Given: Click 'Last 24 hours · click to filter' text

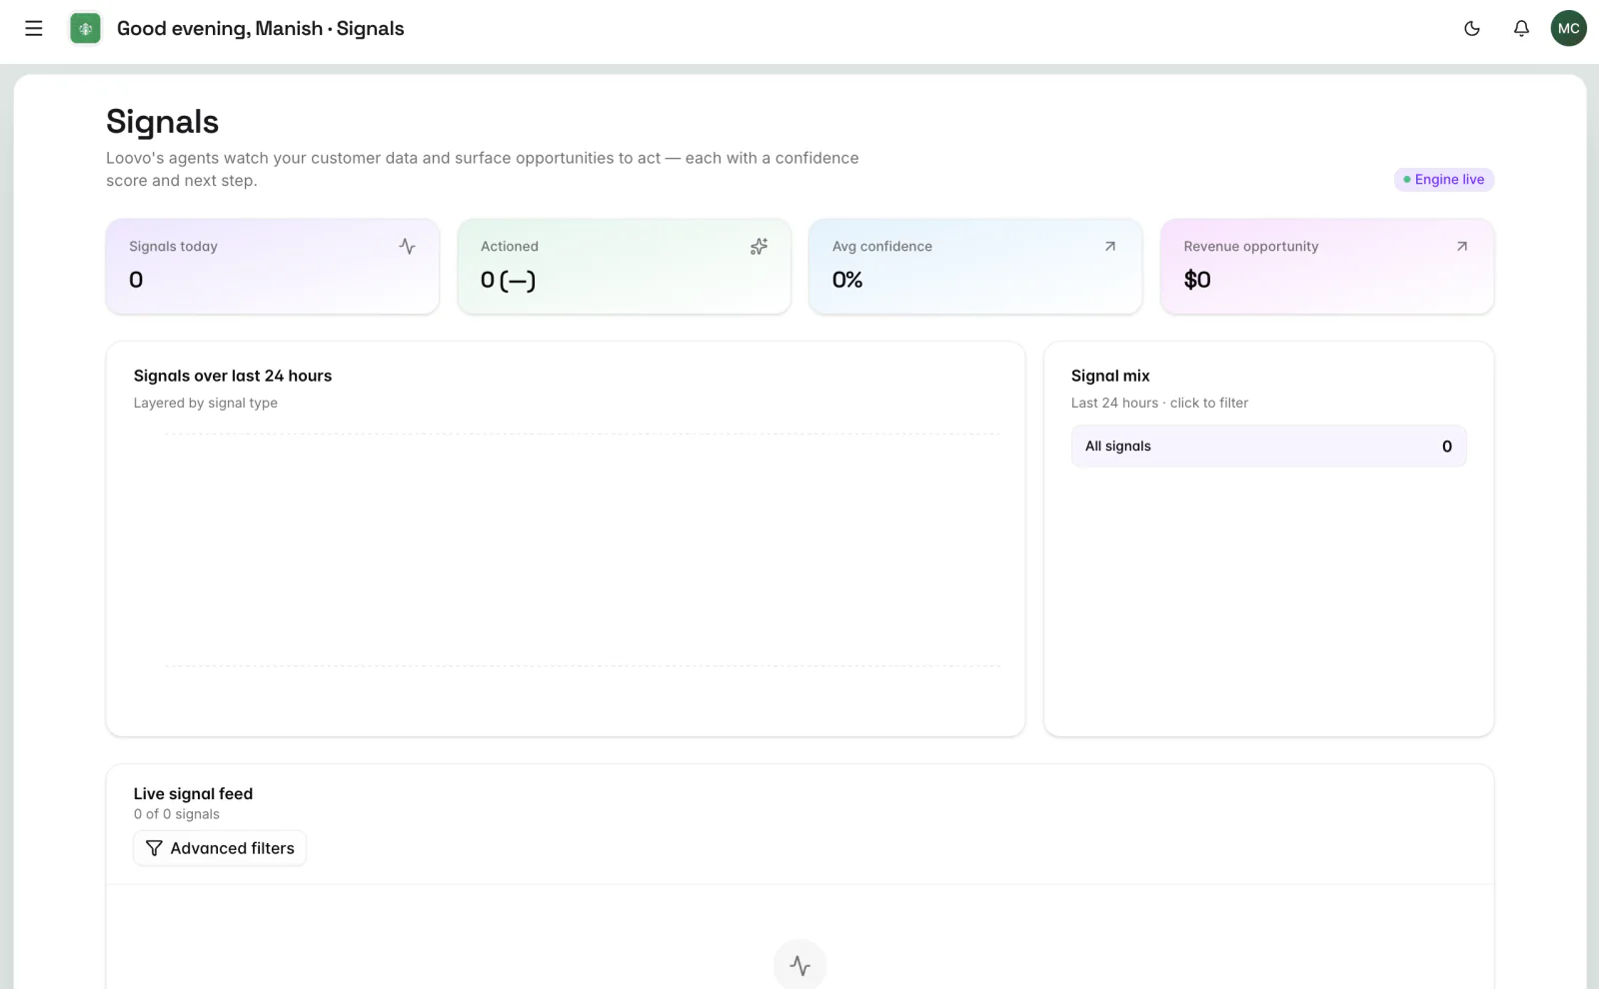Looking at the screenshot, I should pos(1159,403).
